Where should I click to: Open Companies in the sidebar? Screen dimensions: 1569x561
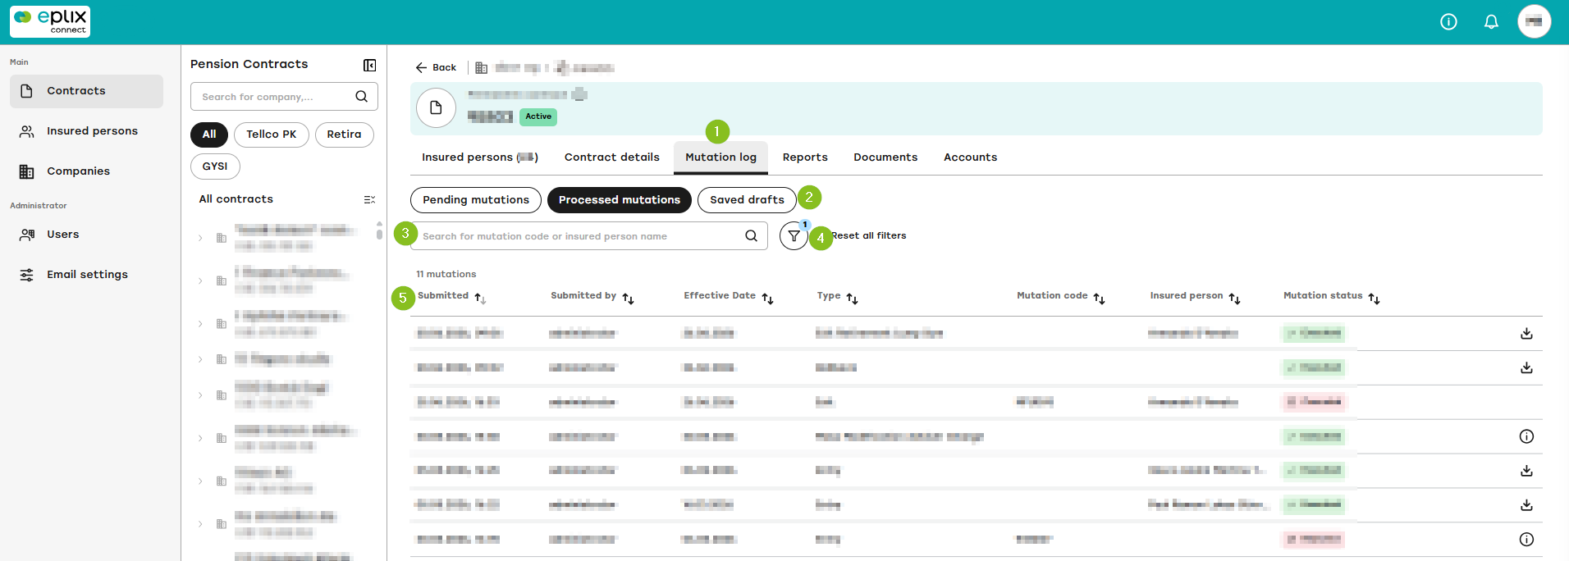(x=86, y=171)
